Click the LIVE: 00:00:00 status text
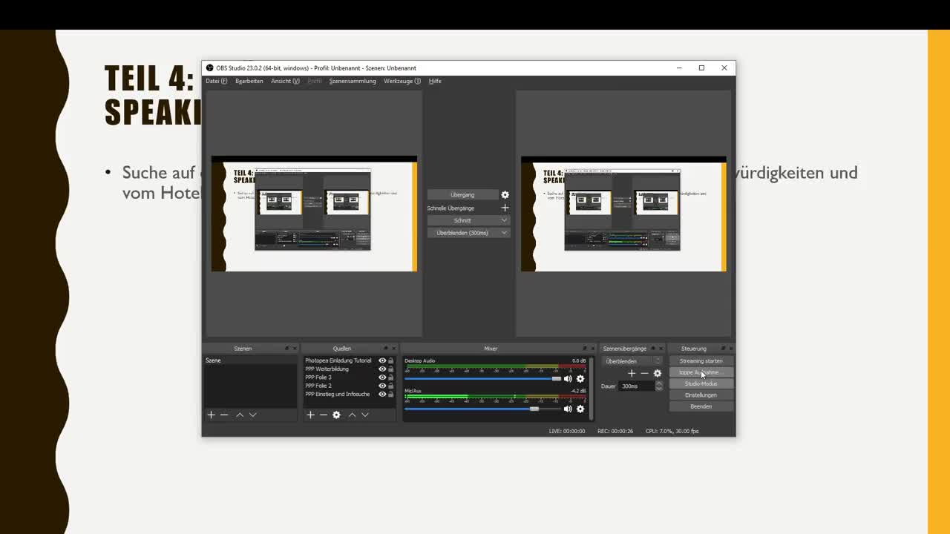Image resolution: width=950 pixels, height=534 pixels. pyautogui.click(x=567, y=431)
